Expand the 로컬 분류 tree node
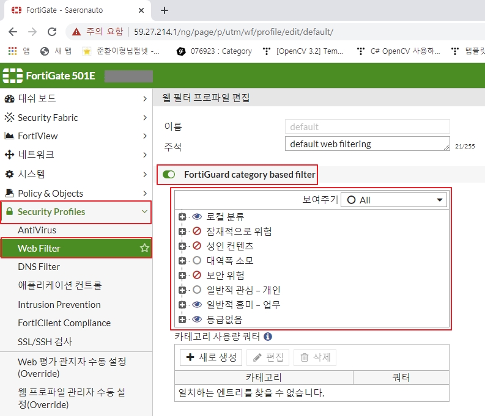 [182, 217]
